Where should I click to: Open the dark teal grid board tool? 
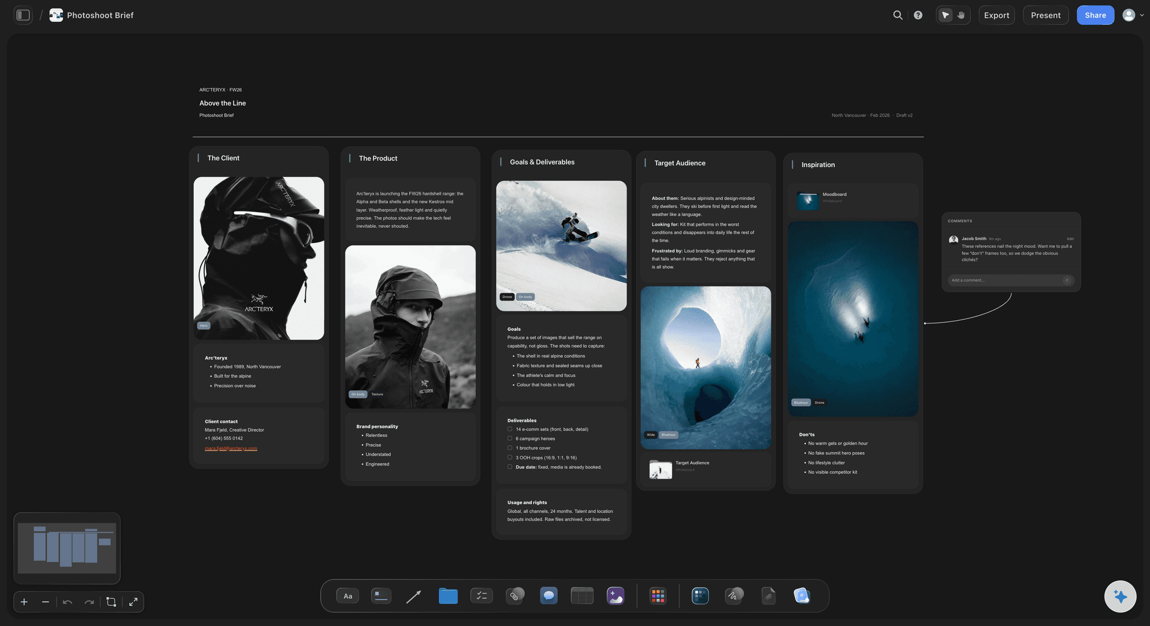pyautogui.click(x=700, y=596)
